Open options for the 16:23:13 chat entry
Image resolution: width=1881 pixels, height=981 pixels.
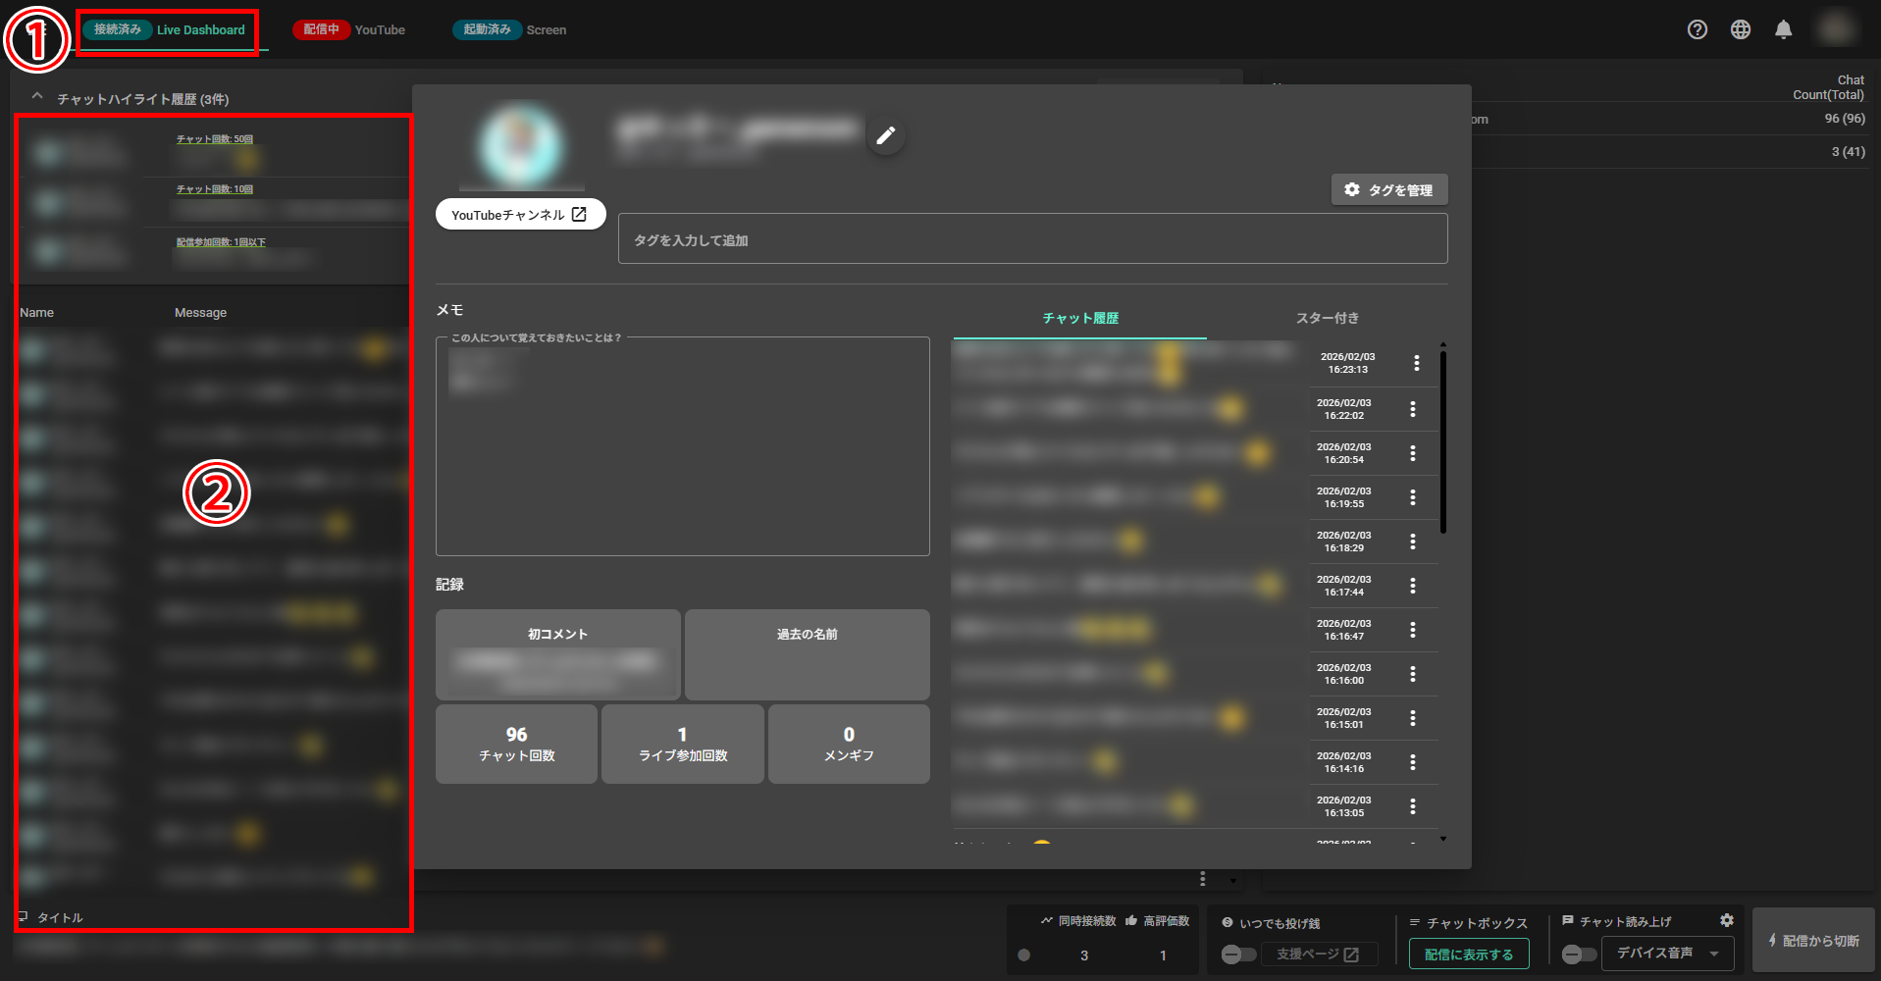click(x=1416, y=363)
